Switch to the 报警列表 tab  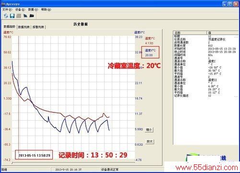[x=38, y=27]
